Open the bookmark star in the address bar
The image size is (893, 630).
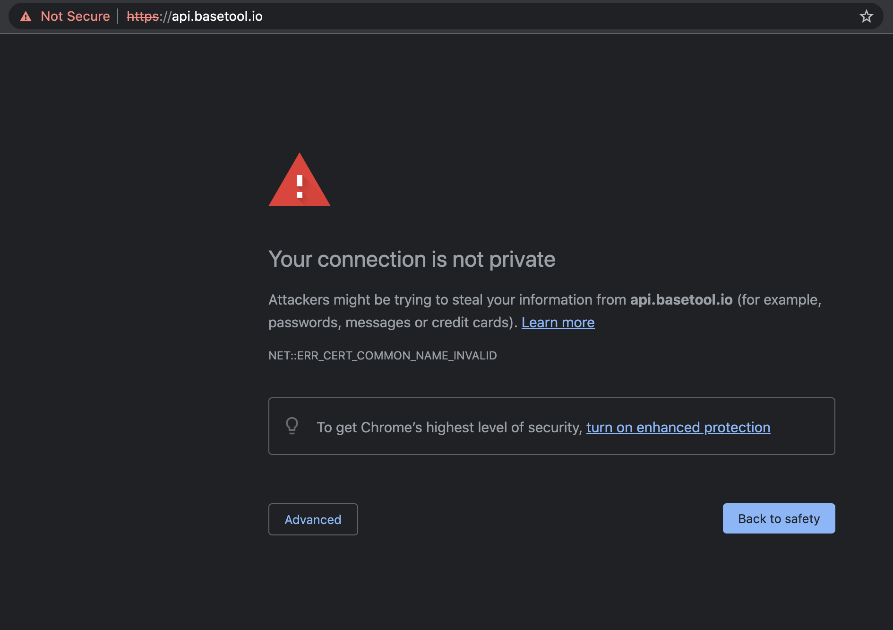(x=867, y=16)
